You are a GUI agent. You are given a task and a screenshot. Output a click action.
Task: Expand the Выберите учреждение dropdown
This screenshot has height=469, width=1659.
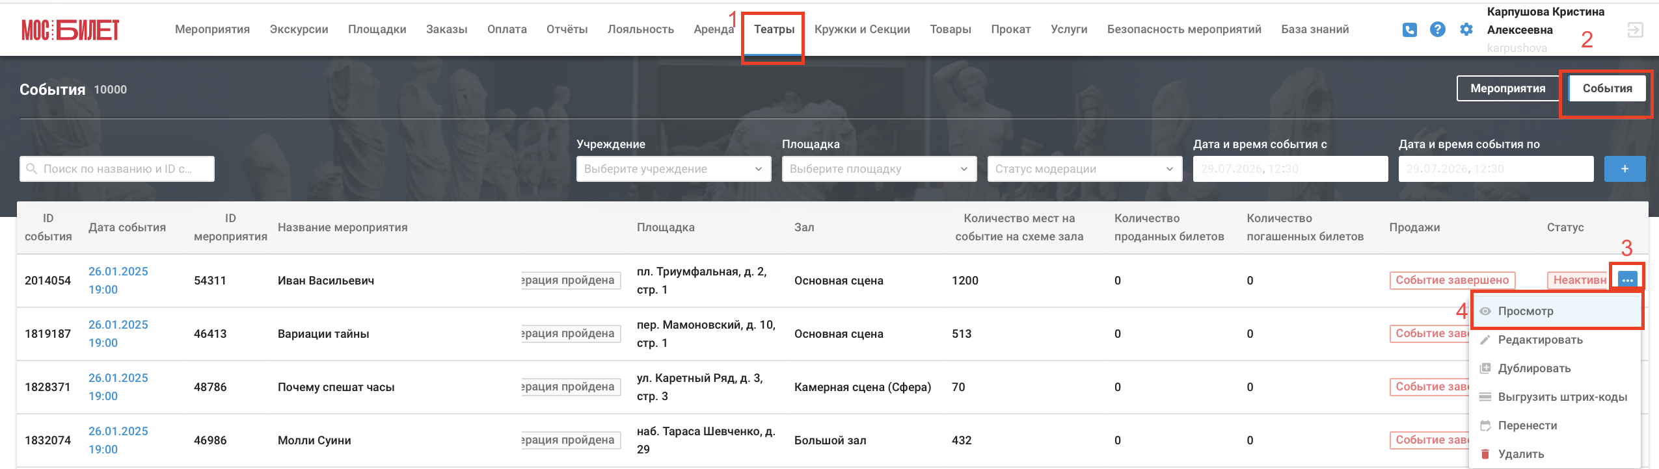(673, 169)
